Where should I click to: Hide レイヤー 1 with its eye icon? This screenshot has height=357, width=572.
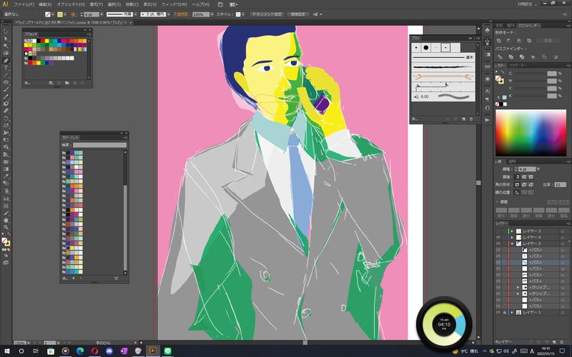tap(498, 313)
